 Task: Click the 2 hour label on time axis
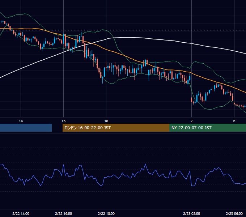[x=191, y=121]
